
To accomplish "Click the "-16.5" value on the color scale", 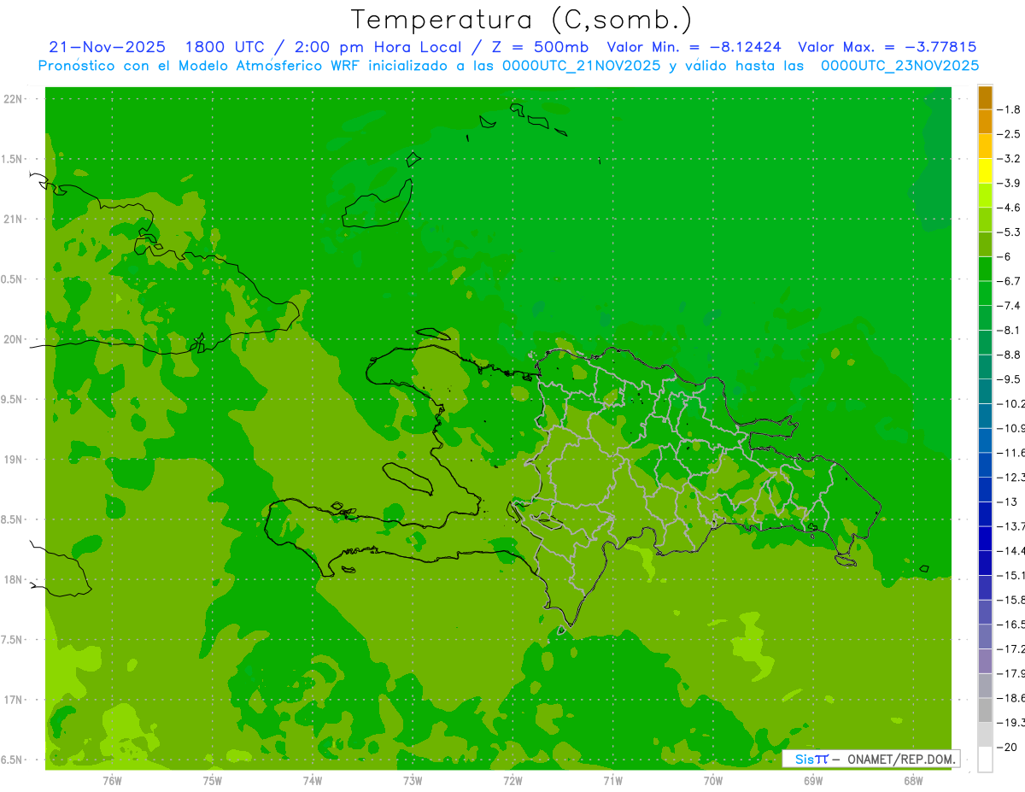I will click(x=1010, y=625).
